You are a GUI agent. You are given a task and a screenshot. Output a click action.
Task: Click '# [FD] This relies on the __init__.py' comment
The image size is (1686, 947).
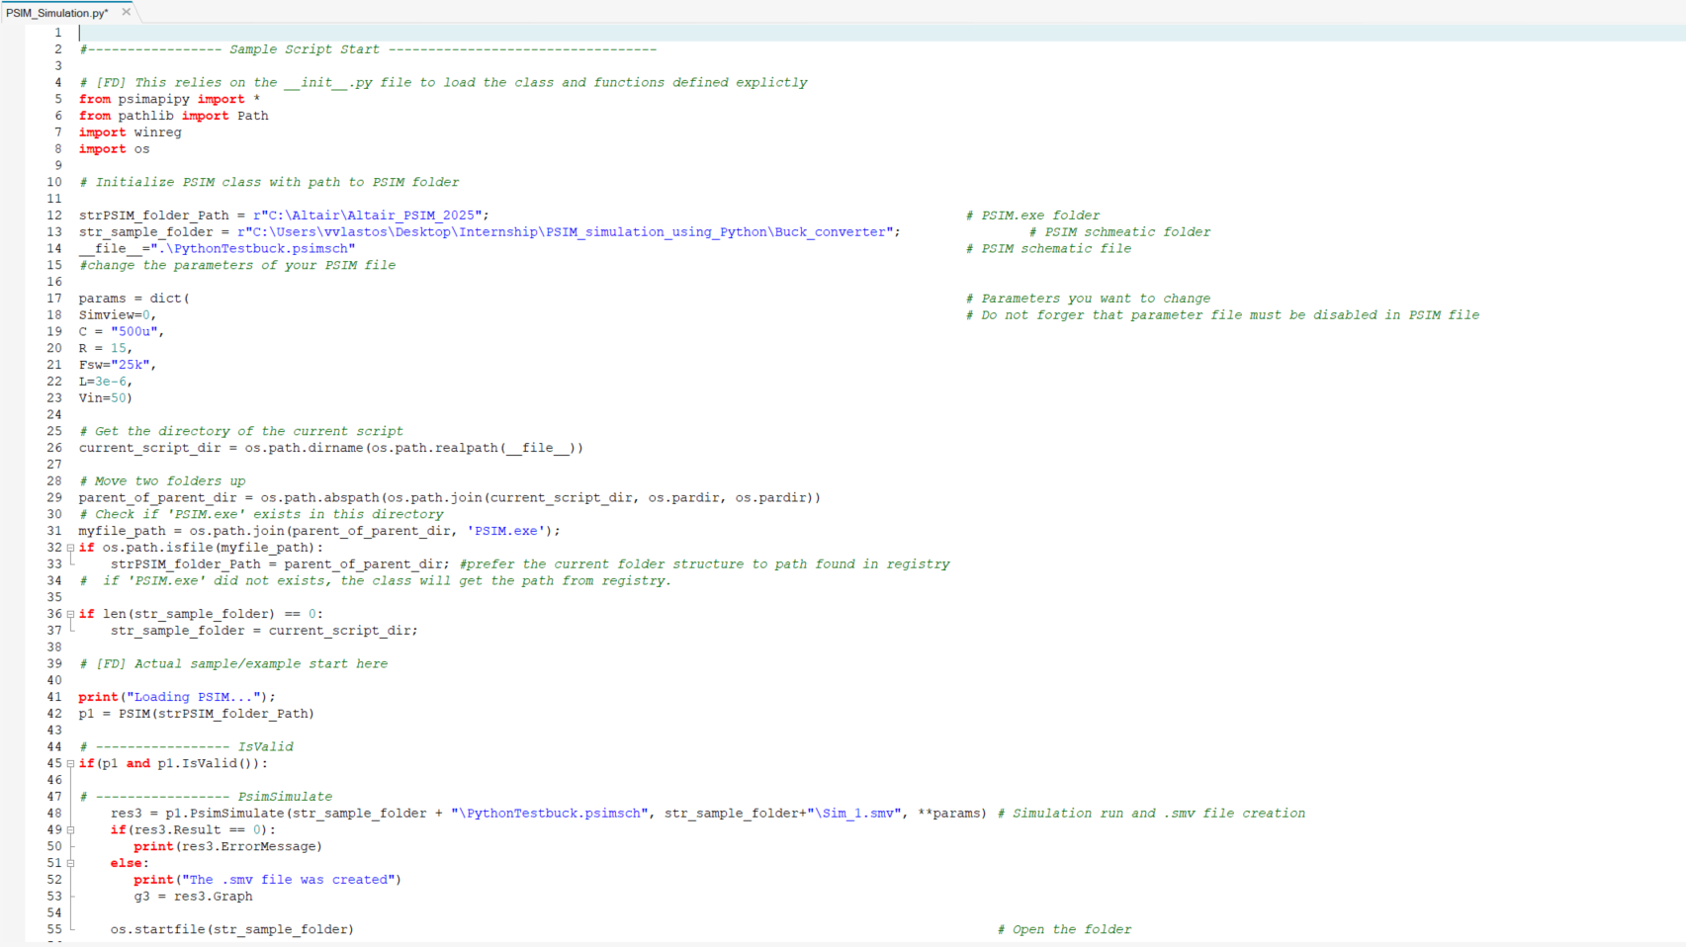(x=443, y=83)
